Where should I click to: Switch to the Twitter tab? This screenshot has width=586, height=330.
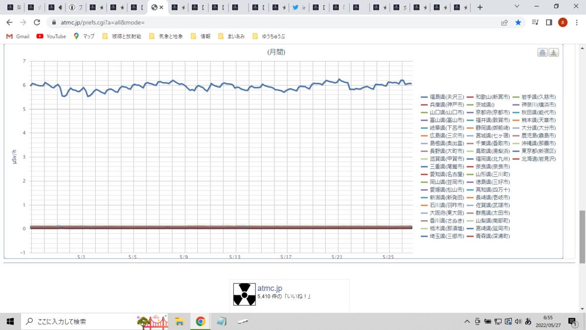tap(298, 7)
